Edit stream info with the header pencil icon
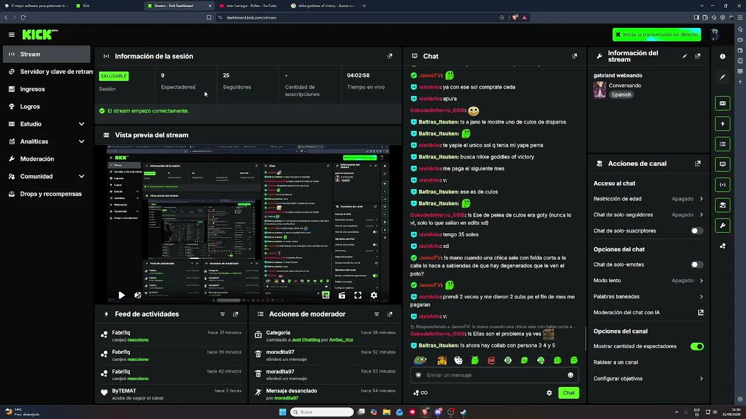746x419 pixels. coord(685,56)
